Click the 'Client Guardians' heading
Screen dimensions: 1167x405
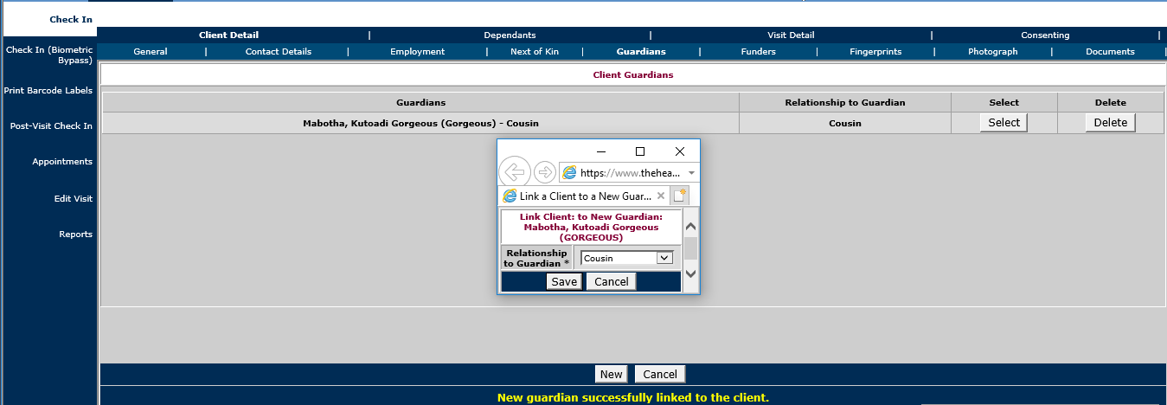[633, 75]
